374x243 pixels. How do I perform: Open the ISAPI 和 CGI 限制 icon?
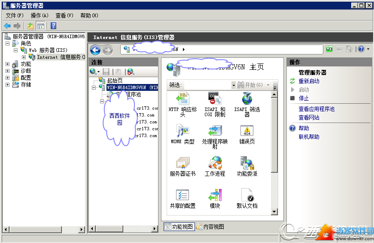coord(215,99)
